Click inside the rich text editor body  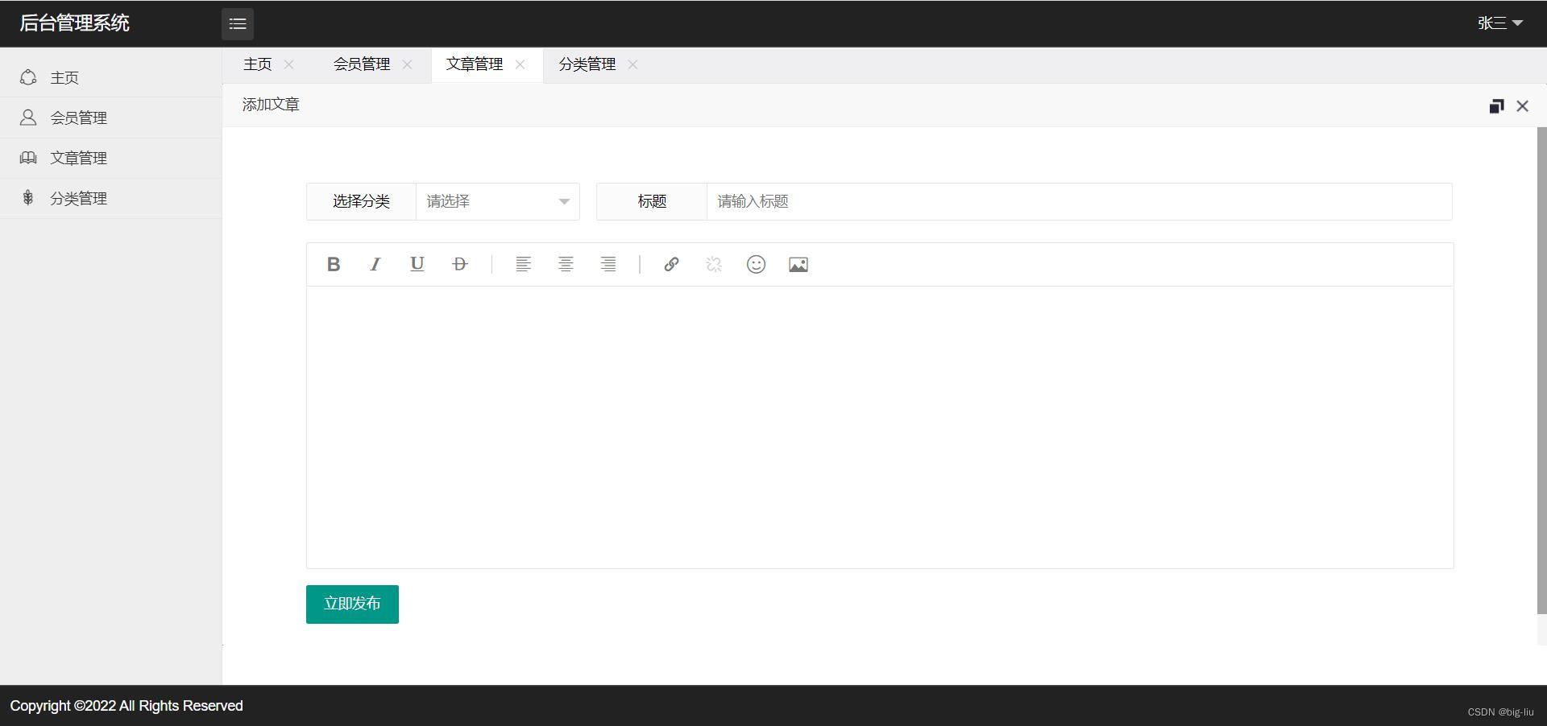tap(880, 427)
